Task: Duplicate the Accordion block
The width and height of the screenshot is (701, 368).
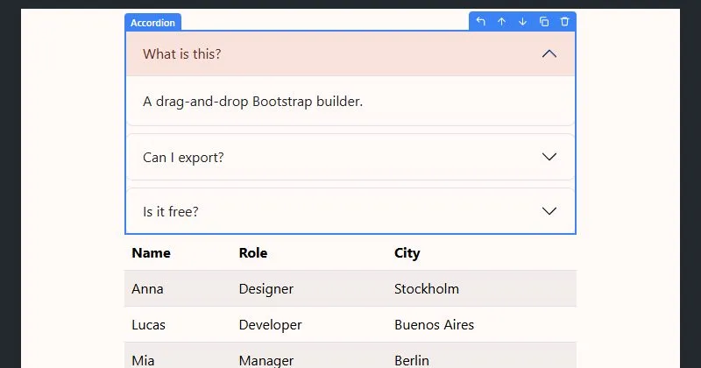Action: pos(543,21)
